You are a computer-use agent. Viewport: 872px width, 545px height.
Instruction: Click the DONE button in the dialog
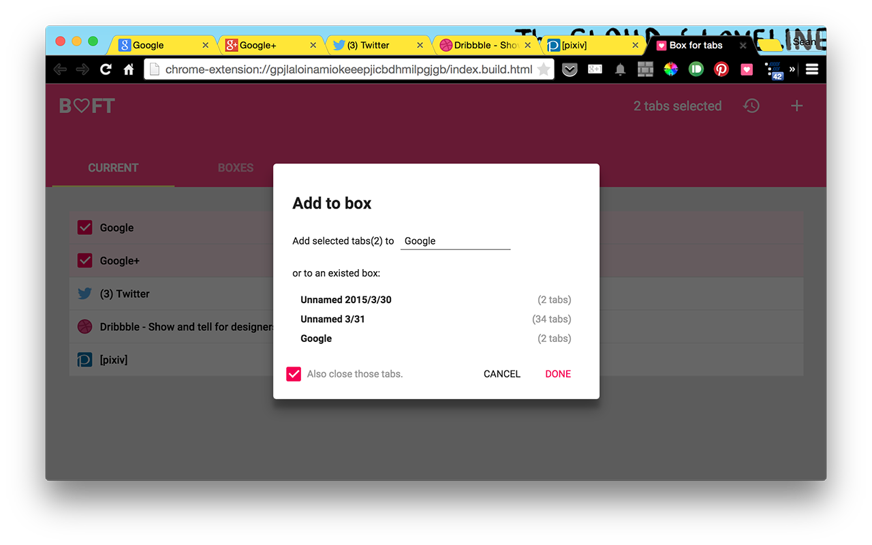pyautogui.click(x=558, y=374)
